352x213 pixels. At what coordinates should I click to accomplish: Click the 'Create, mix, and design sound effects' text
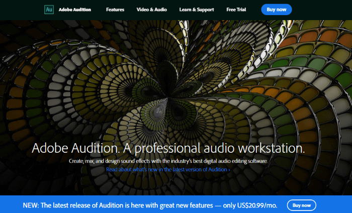tap(168, 161)
